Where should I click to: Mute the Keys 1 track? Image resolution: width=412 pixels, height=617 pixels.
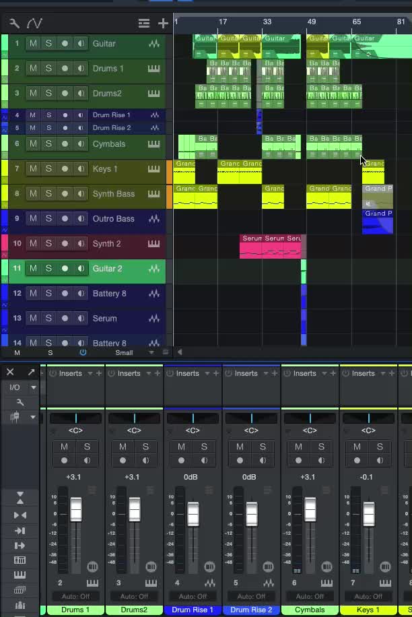pyautogui.click(x=33, y=169)
